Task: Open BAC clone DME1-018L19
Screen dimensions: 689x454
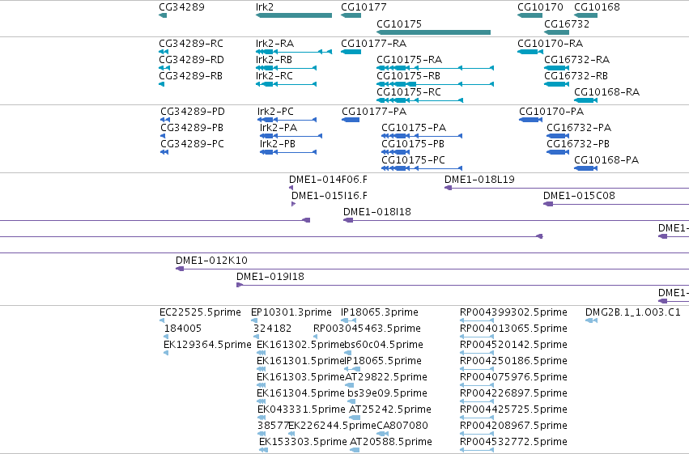Action: click(479, 180)
